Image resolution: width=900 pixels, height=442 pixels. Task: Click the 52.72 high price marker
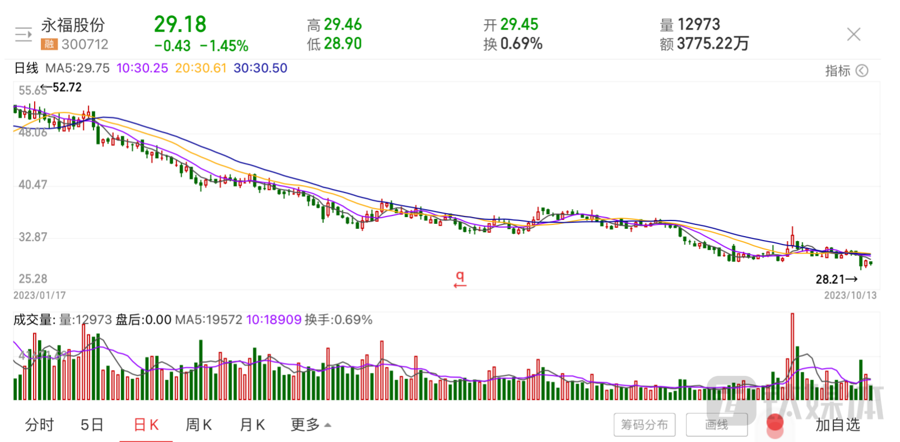(62, 88)
